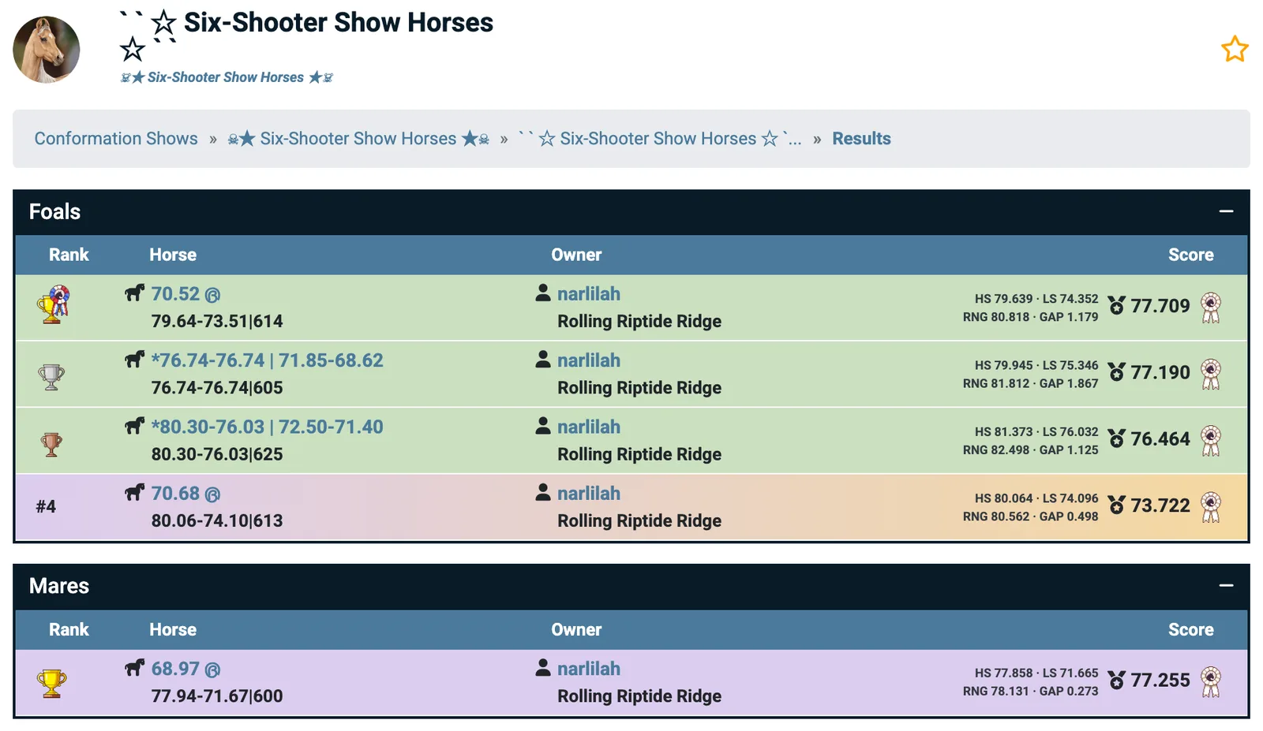Click the horse icon beside *76.74-76.74
1263x731 pixels.
click(135, 360)
